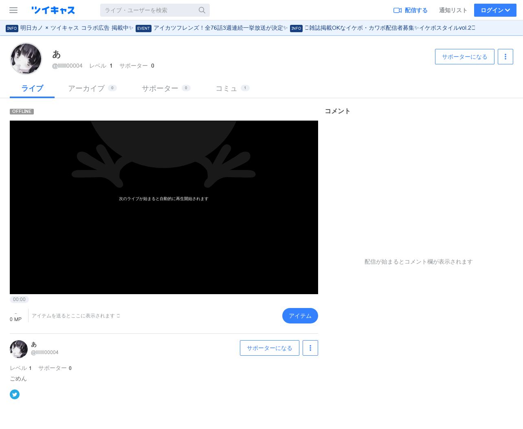523x429 pixels.
Task: Switch to the サポーター tab
Action: [166, 88]
